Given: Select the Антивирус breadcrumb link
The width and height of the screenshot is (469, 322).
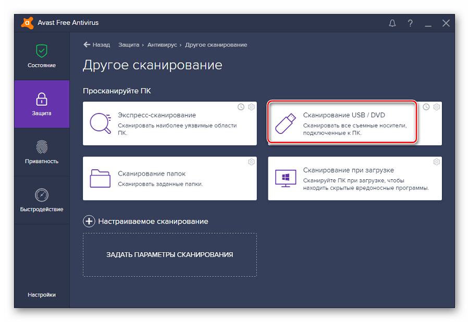Looking at the screenshot, I should click(x=163, y=45).
